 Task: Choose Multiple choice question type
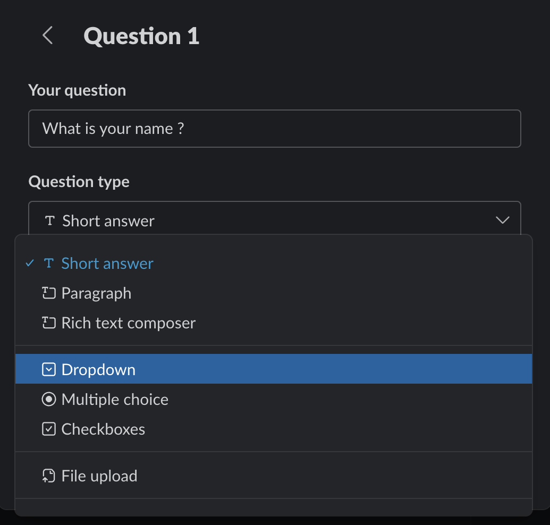115,400
